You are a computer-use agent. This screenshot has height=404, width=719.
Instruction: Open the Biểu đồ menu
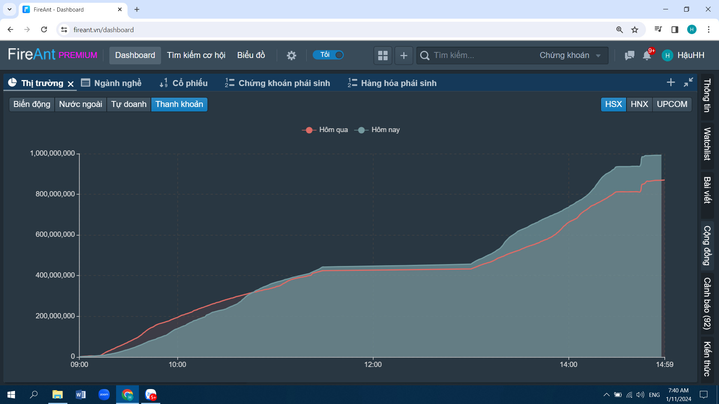pos(251,55)
